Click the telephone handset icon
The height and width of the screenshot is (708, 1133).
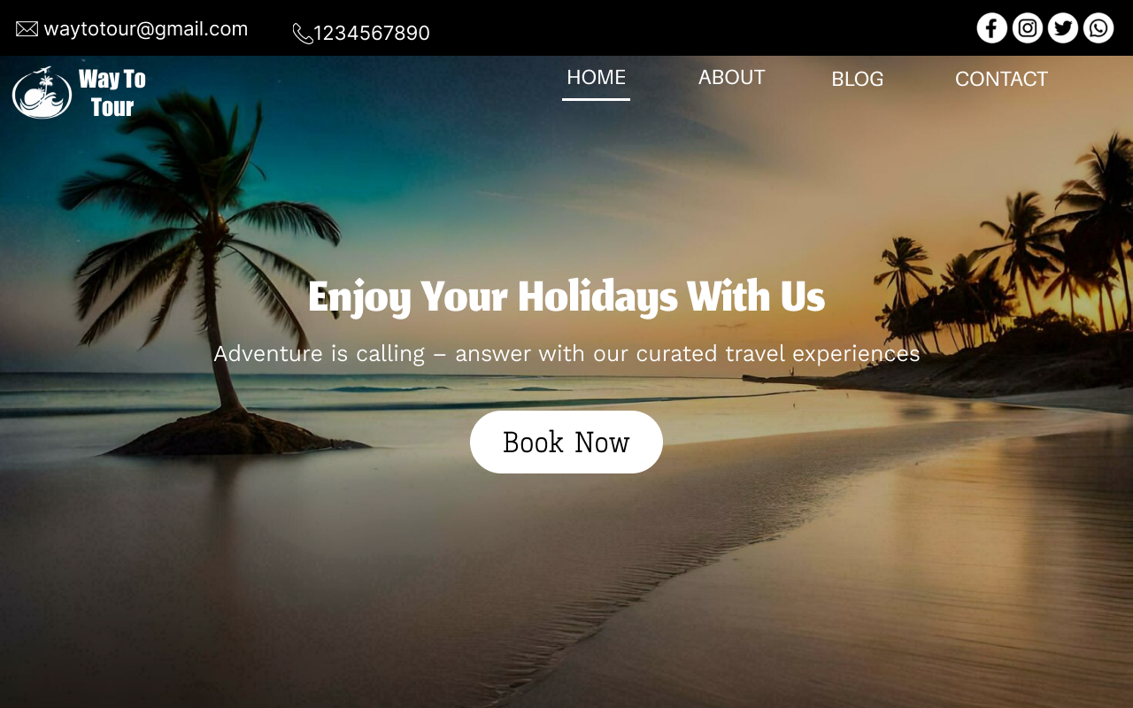303,34
